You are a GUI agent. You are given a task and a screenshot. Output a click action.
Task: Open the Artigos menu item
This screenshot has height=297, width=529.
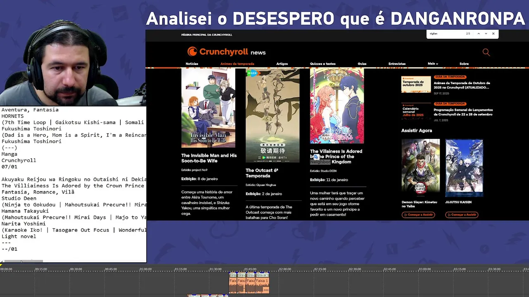tap(282, 64)
